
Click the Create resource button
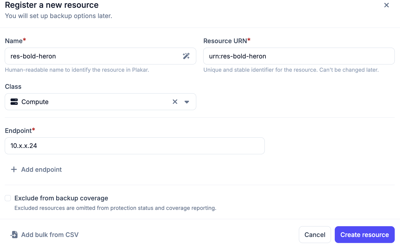pos(365,234)
